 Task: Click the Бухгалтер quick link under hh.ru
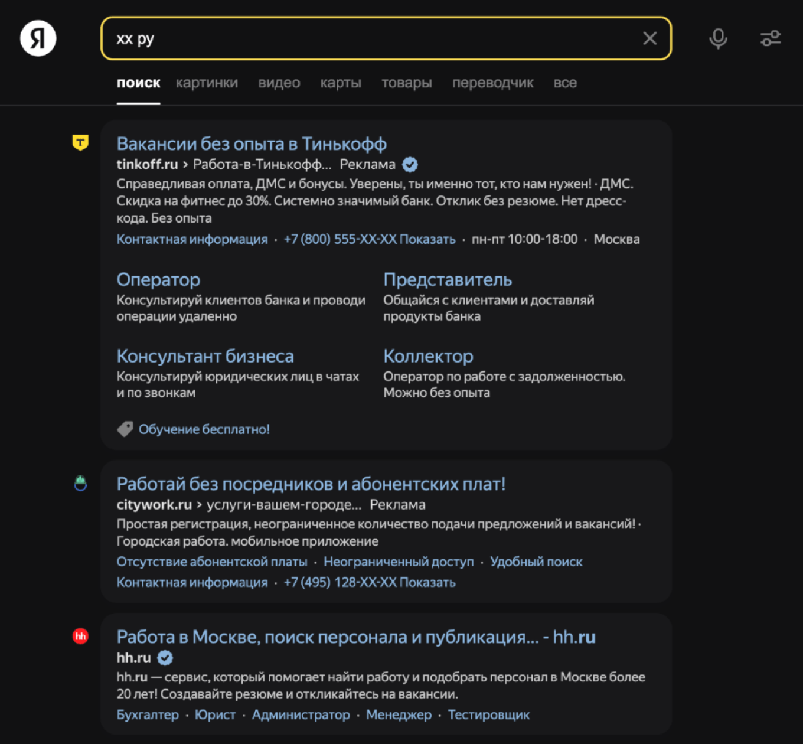point(148,715)
